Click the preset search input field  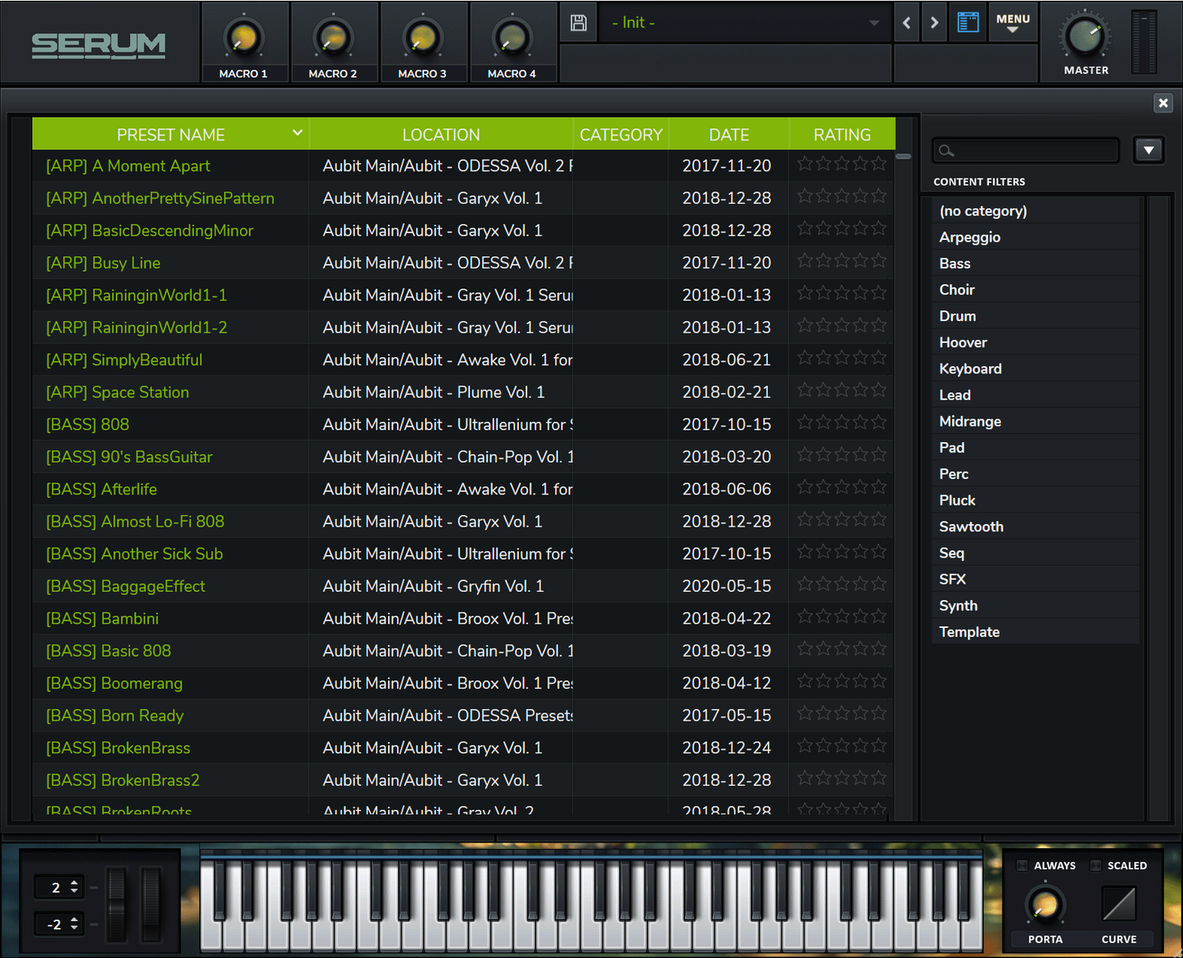tap(1026, 151)
